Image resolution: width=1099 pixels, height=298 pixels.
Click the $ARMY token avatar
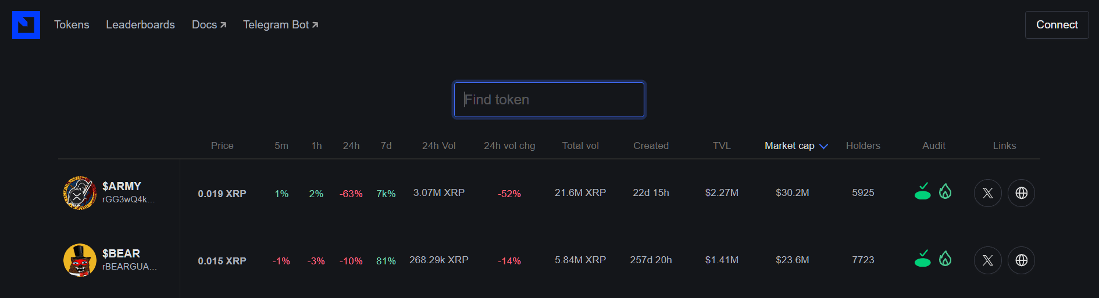coord(80,193)
